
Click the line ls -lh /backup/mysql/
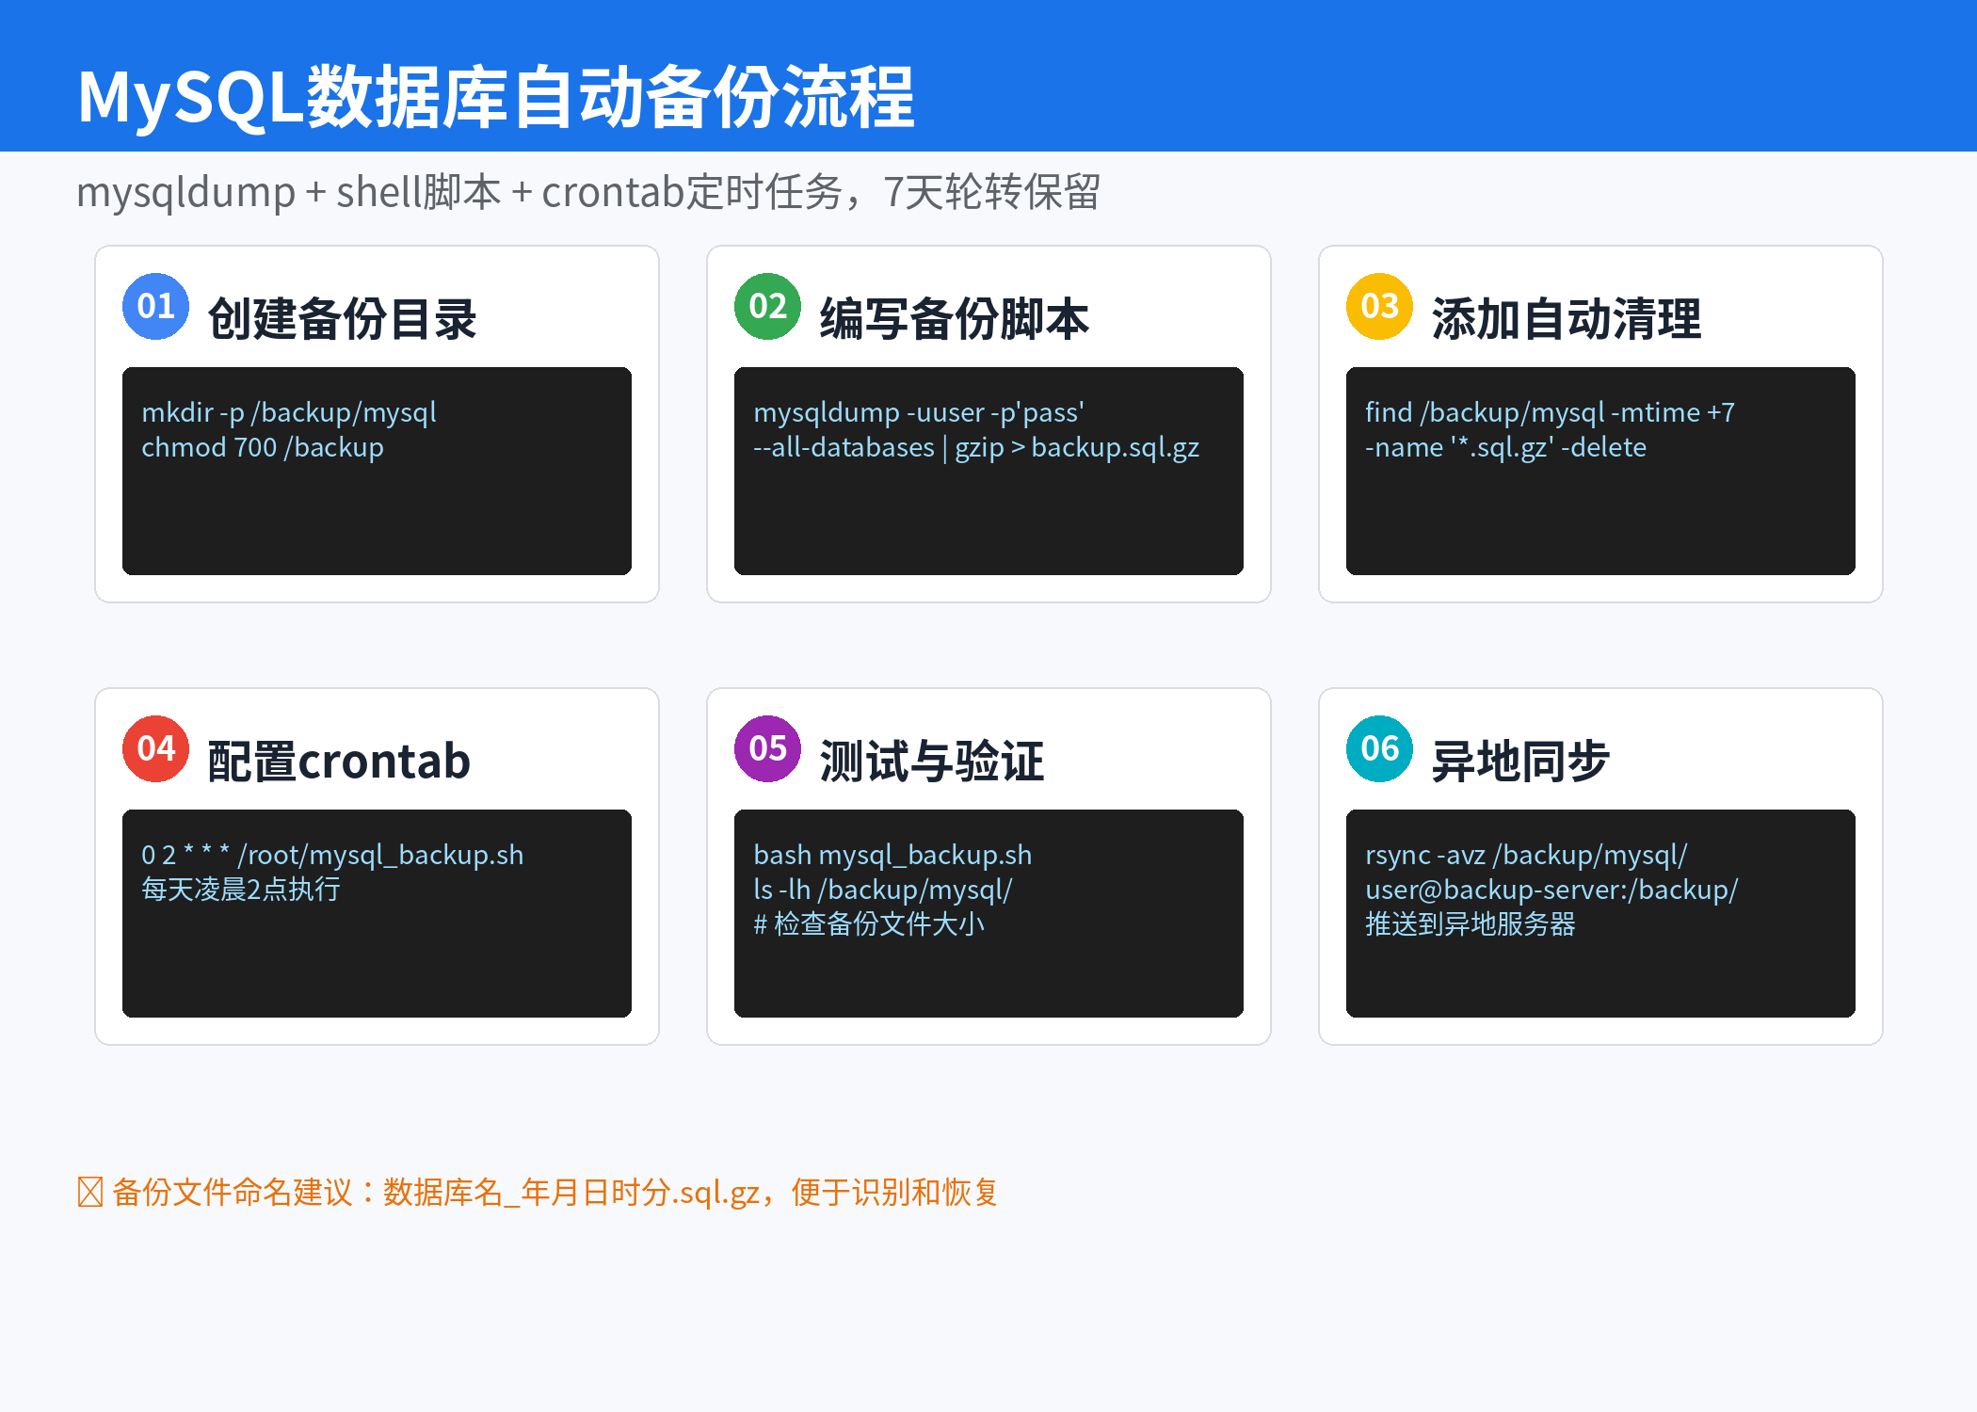[883, 890]
